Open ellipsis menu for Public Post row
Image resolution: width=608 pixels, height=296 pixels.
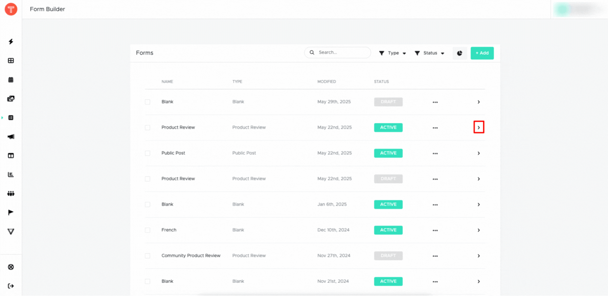coord(435,153)
